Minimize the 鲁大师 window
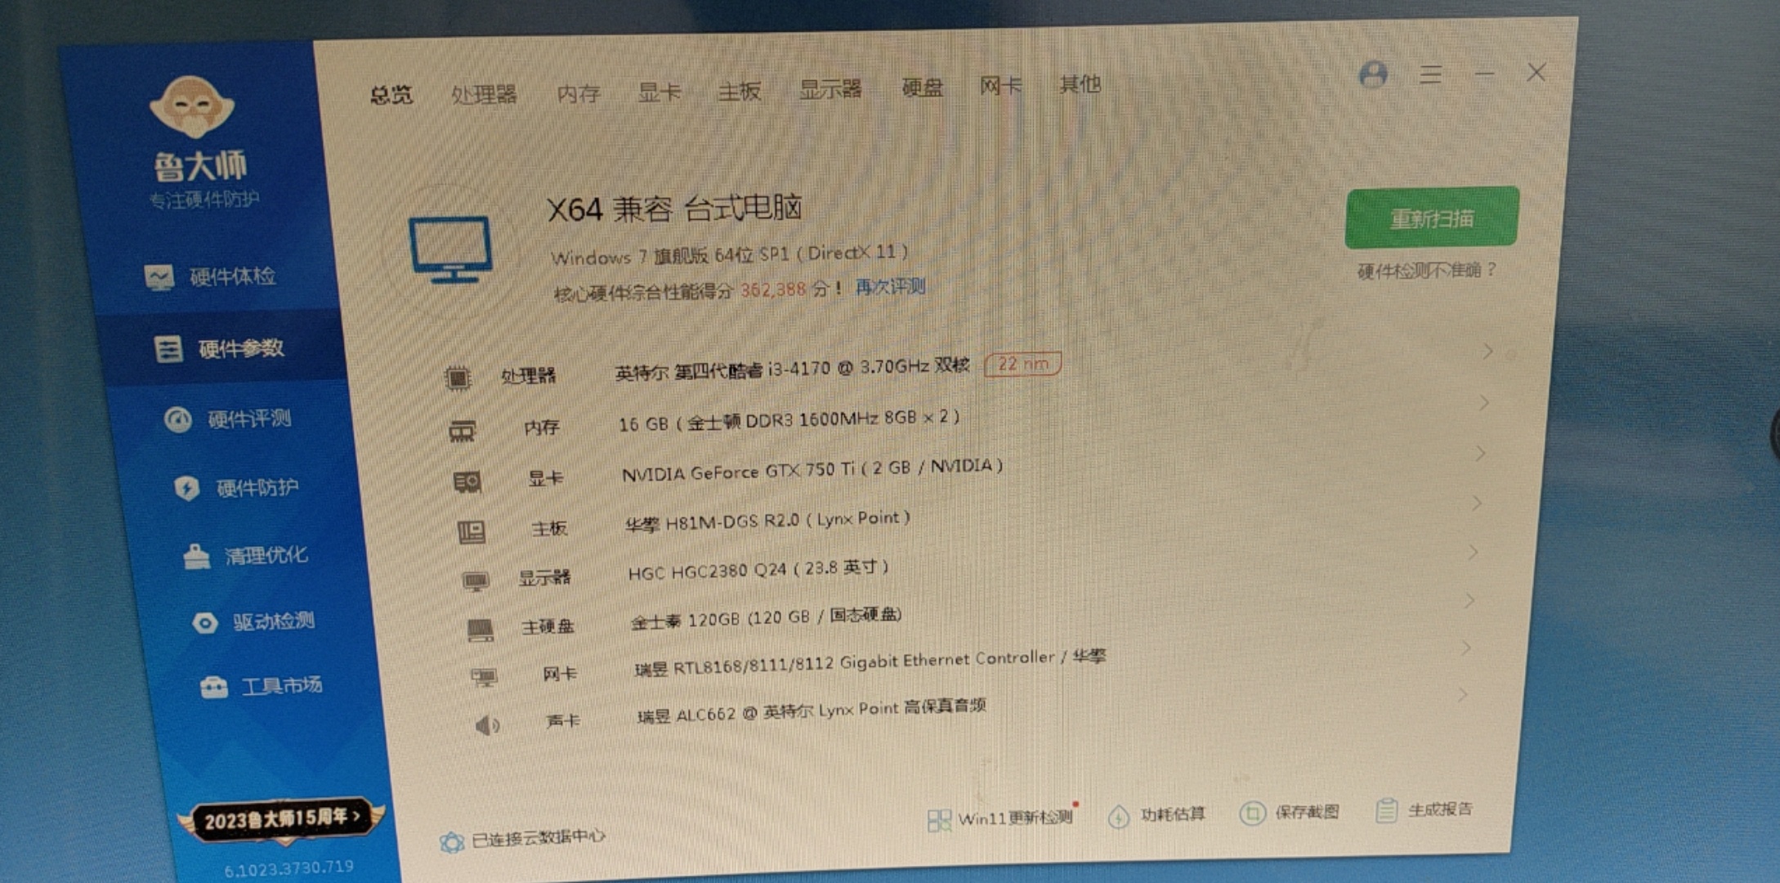This screenshot has width=1780, height=883. coord(1485,74)
